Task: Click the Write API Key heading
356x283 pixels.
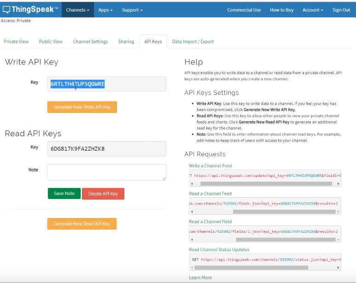Action: (x=32, y=62)
